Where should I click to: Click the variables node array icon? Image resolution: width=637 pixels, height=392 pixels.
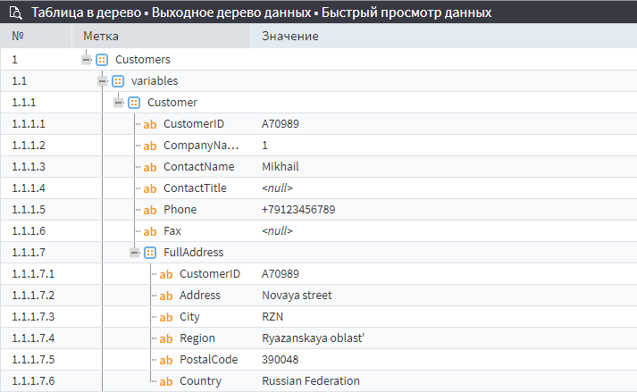pyautogui.click(x=118, y=81)
